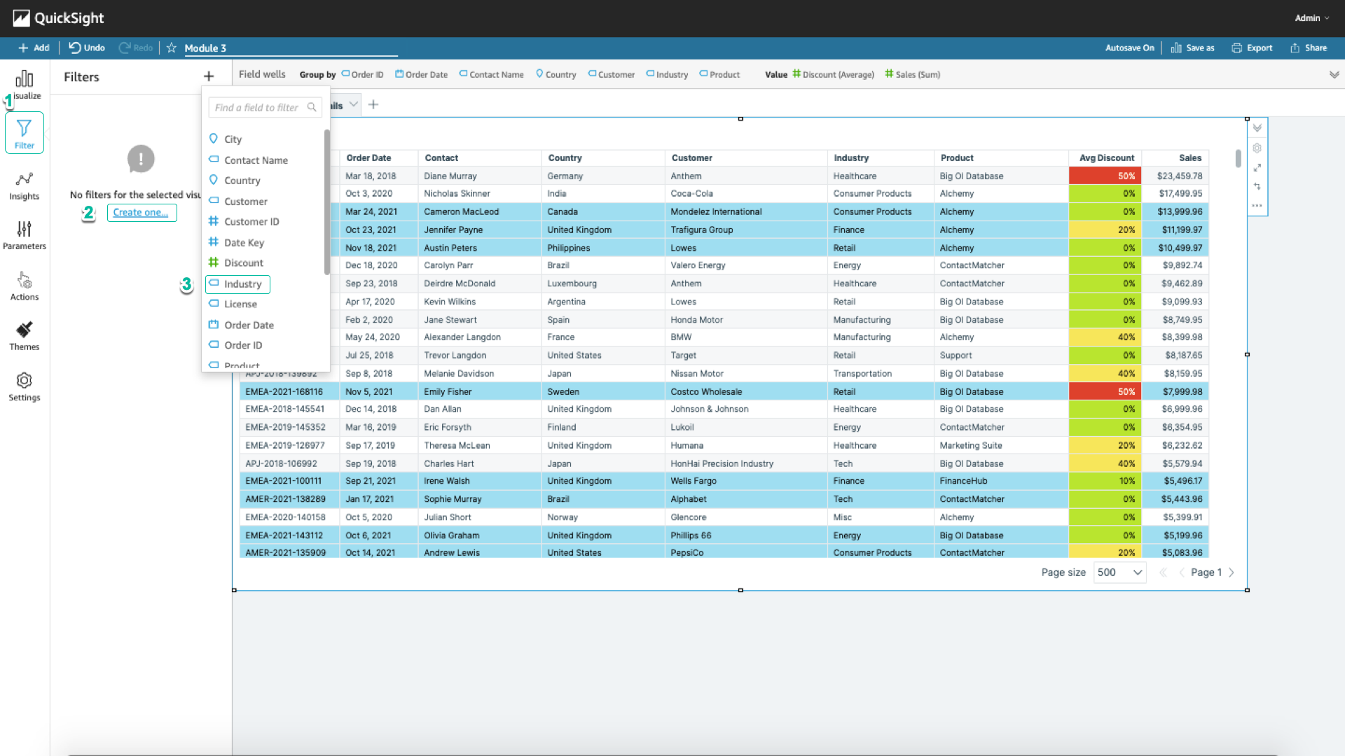The image size is (1345, 756).
Task: Click the Industry column header
Action: [880, 158]
